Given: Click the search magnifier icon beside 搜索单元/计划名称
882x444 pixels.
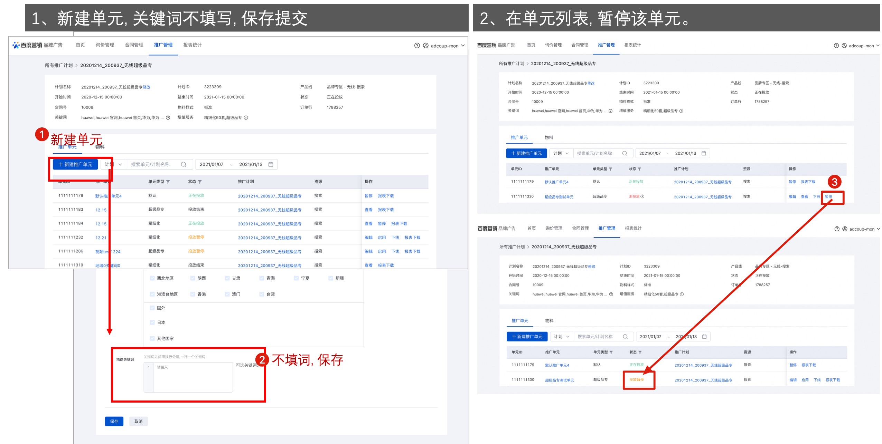Looking at the screenshot, I should pos(183,164).
